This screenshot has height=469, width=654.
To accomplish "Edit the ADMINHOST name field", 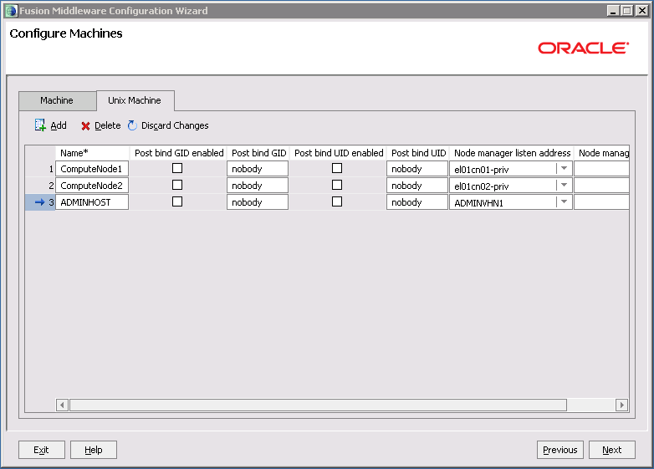I will [x=92, y=202].
